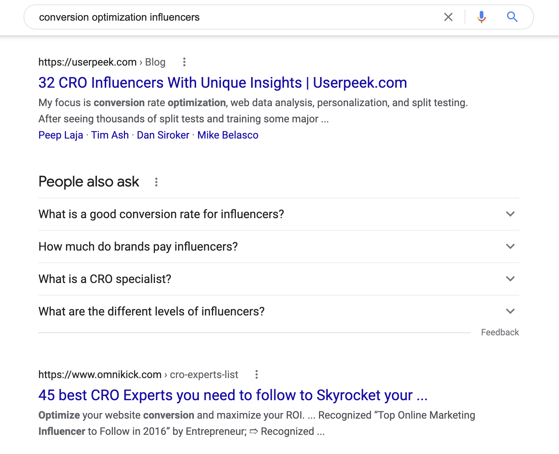Run search with the magnifying glass icon
This screenshot has width=559, height=454.
[512, 17]
